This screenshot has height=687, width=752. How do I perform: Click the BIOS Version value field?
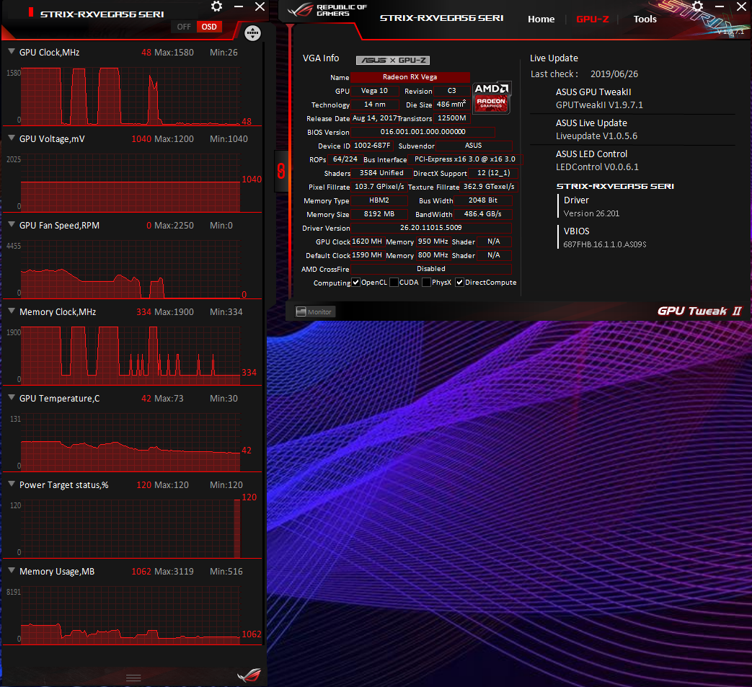(423, 132)
